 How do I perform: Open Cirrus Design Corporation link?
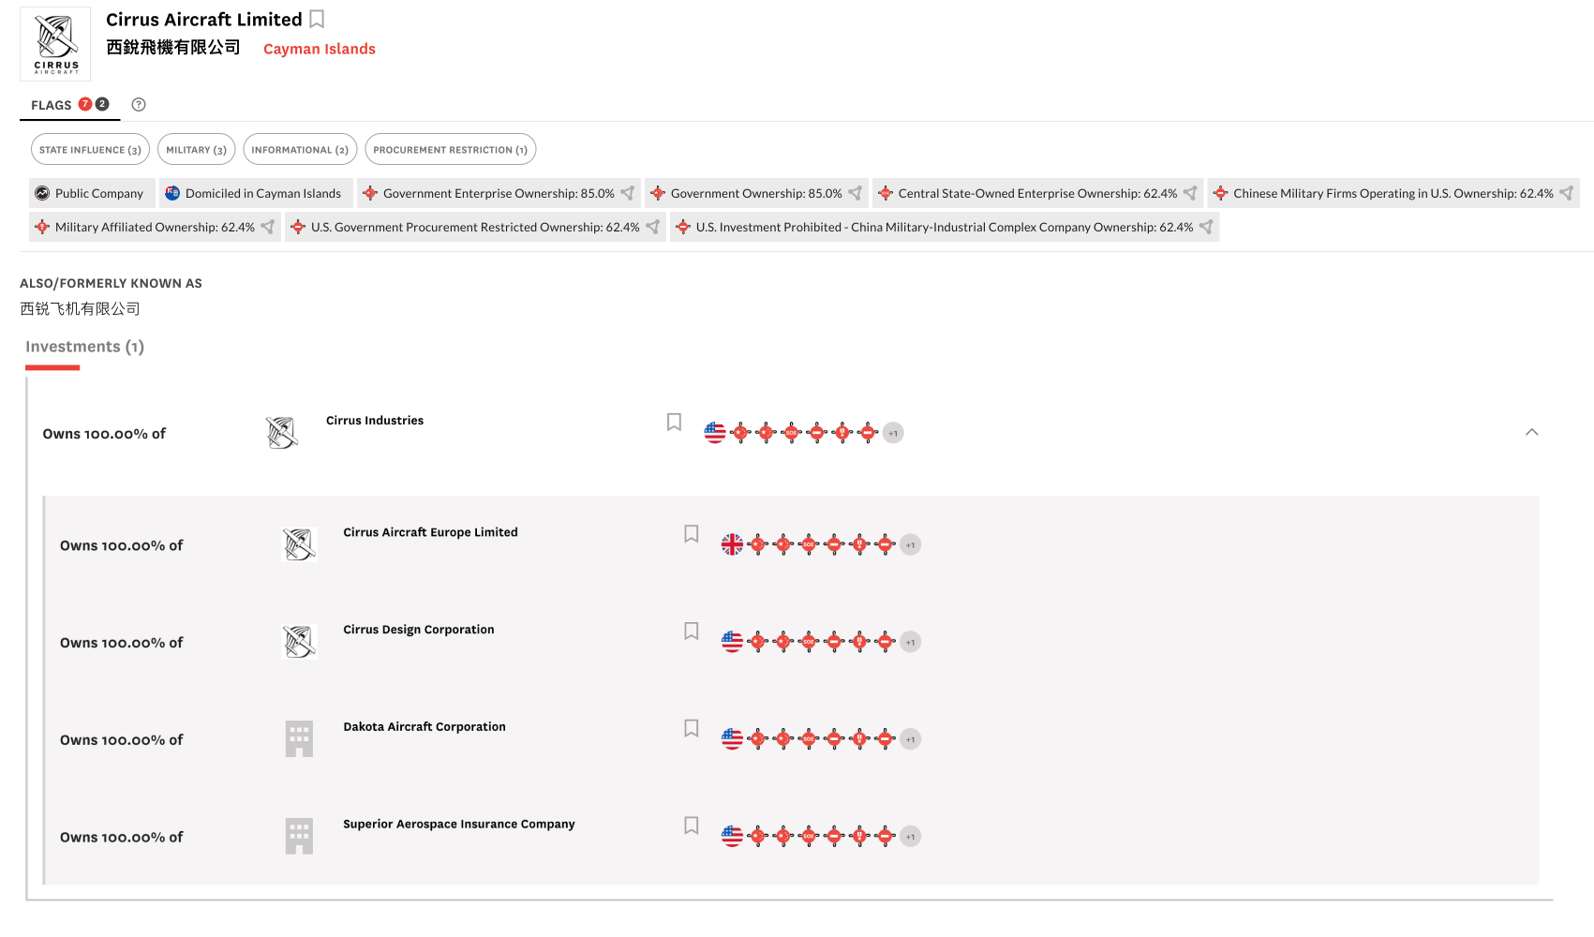(419, 630)
